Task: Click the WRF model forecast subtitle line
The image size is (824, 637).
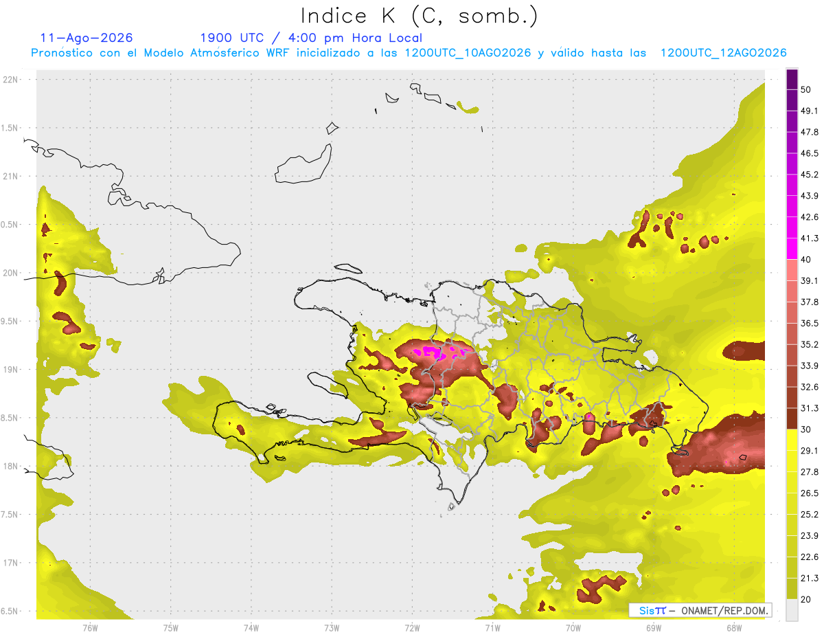Action: (409, 53)
